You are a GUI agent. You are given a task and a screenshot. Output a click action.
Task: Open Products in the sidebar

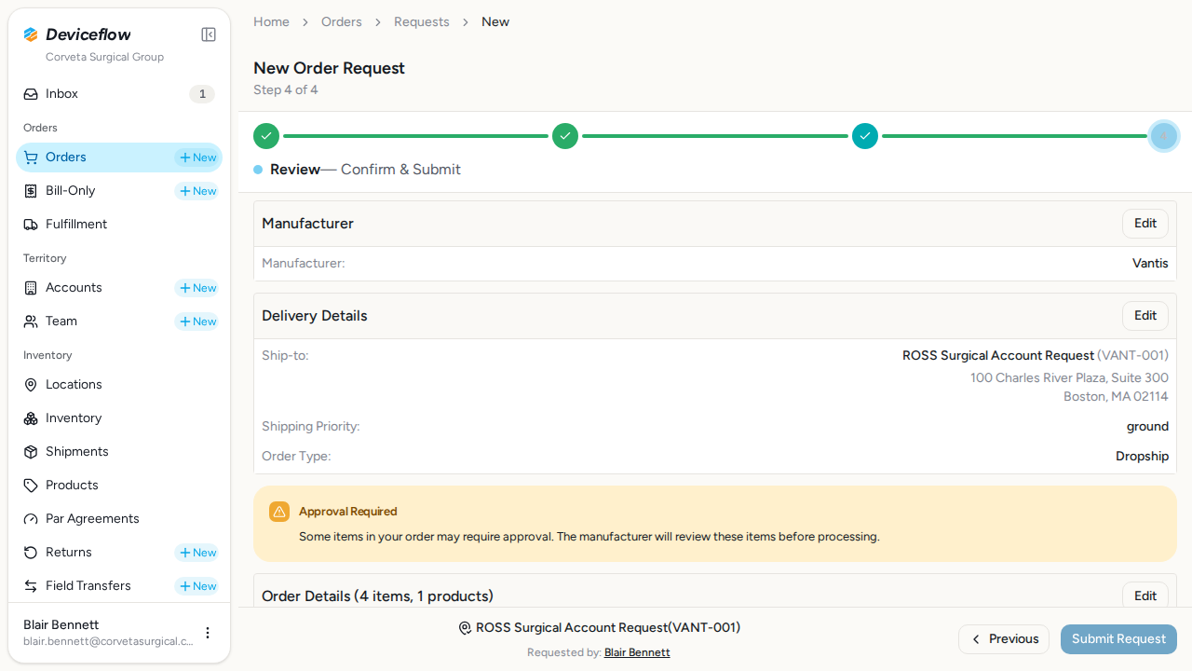pyautogui.click(x=119, y=486)
